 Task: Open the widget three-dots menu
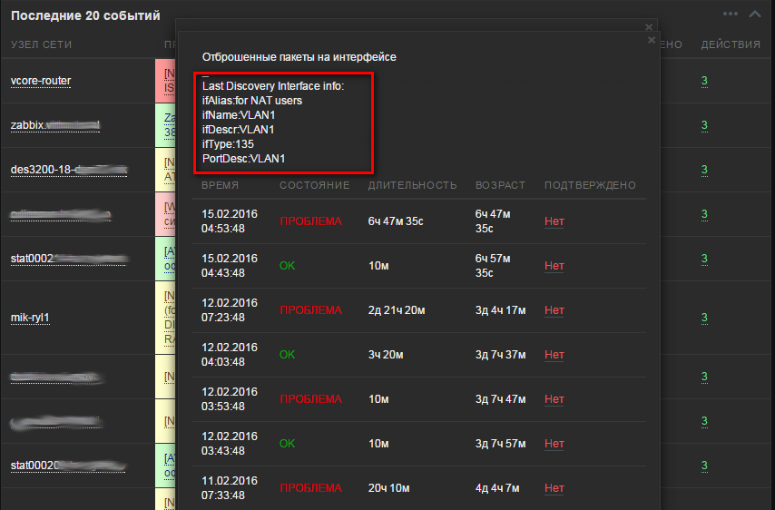point(730,14)
